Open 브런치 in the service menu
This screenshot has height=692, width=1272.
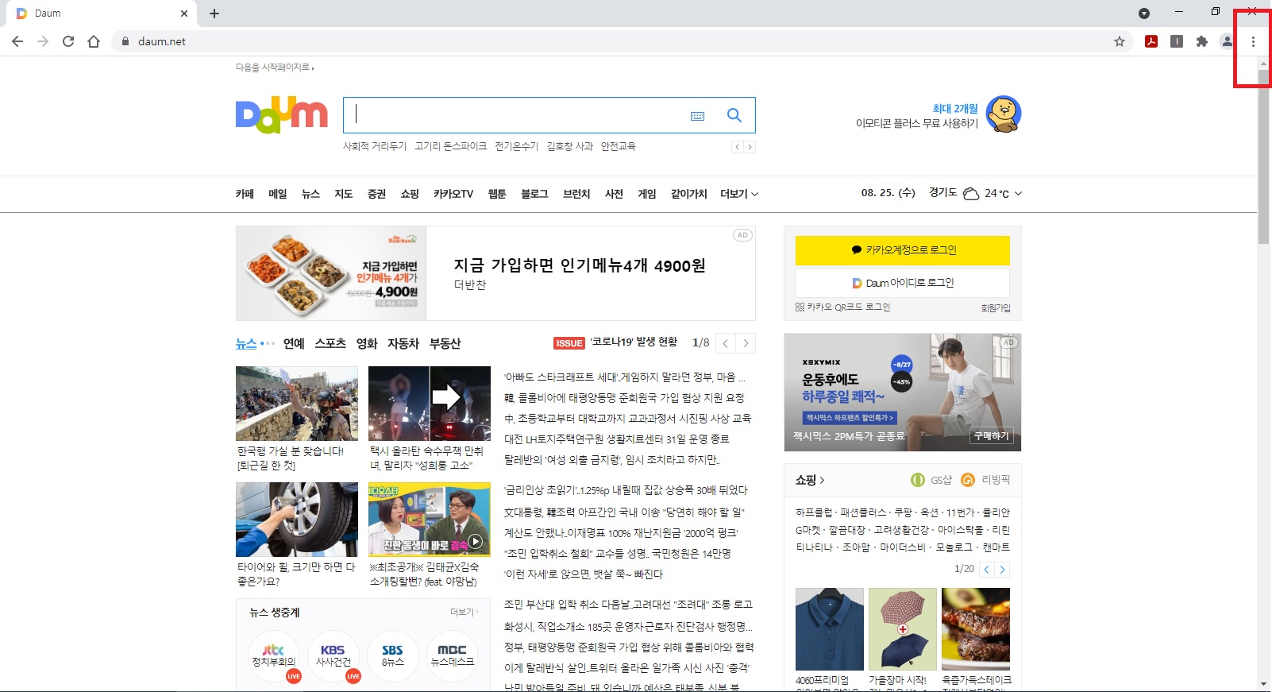tap(576, 194)
